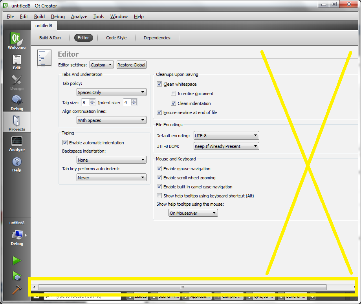Image resolution: width=361 pixels, height=304 pixels.
Task: Toggle Clean indentation checkbox
Action: 173,103
